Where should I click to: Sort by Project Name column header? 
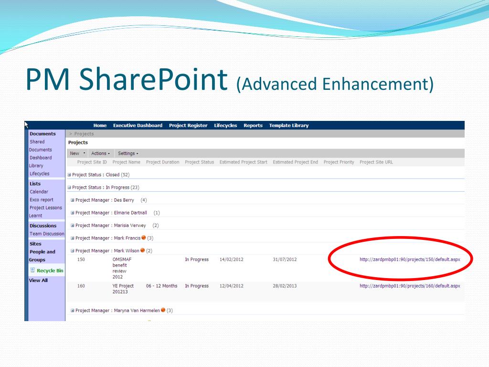click(126, 162)
